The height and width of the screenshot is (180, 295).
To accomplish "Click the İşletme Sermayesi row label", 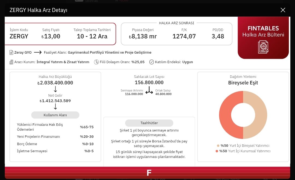I will click(x=32, y=151).
